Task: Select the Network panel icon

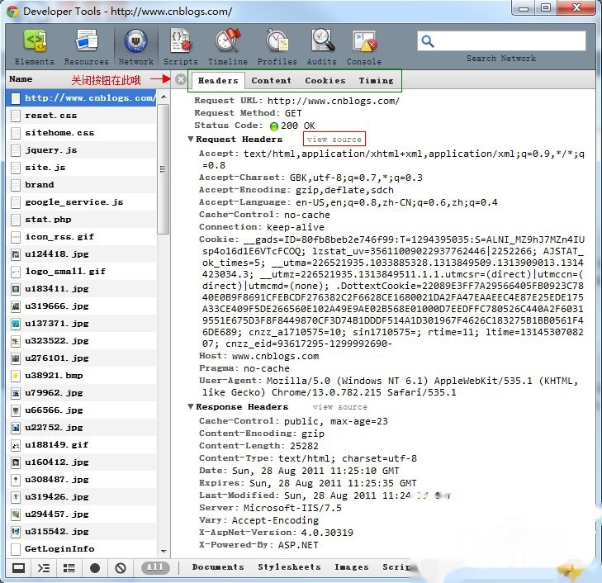Action: tap(136, 41)
